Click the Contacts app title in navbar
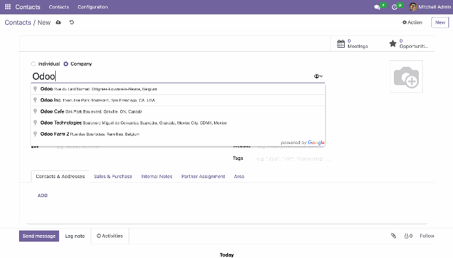 pos(28,7)
